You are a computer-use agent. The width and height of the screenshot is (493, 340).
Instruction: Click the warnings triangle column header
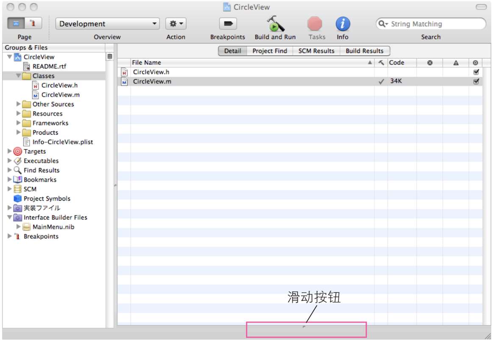456,63
